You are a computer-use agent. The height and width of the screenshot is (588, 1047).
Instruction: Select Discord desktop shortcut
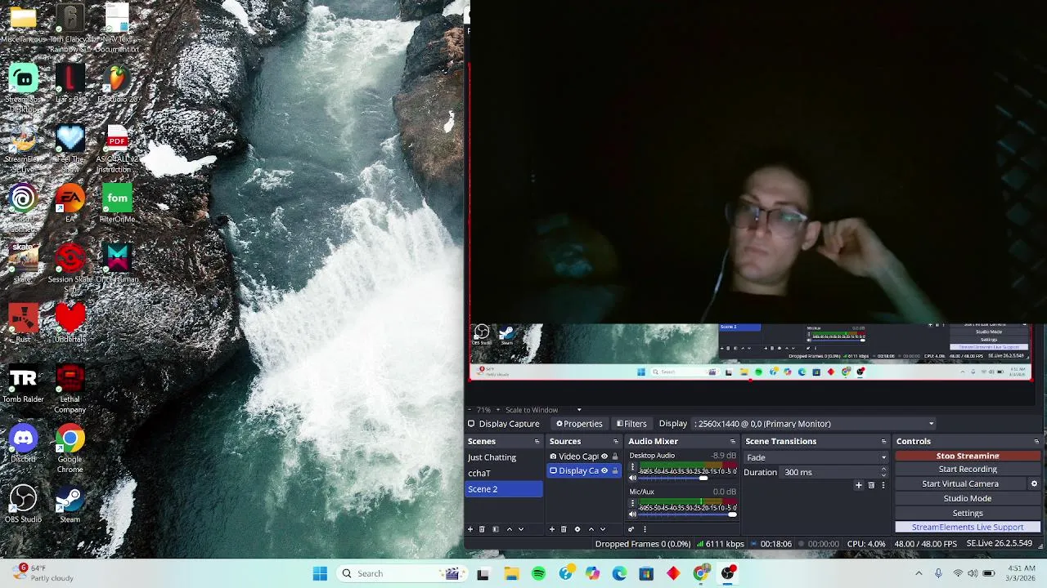[x=23, y=443]
